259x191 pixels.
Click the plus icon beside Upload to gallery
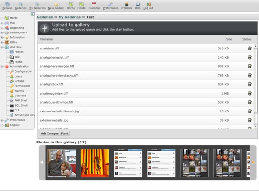pyautogui.click(x=45, y=28)
